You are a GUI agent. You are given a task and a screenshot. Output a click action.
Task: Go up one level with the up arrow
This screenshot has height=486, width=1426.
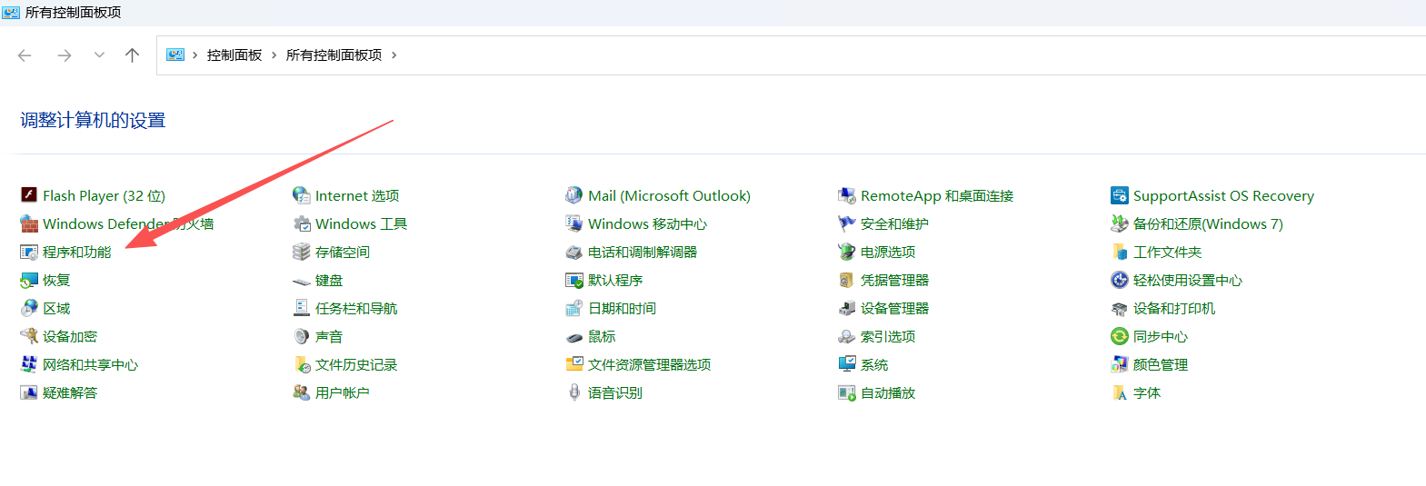(132, 55)
